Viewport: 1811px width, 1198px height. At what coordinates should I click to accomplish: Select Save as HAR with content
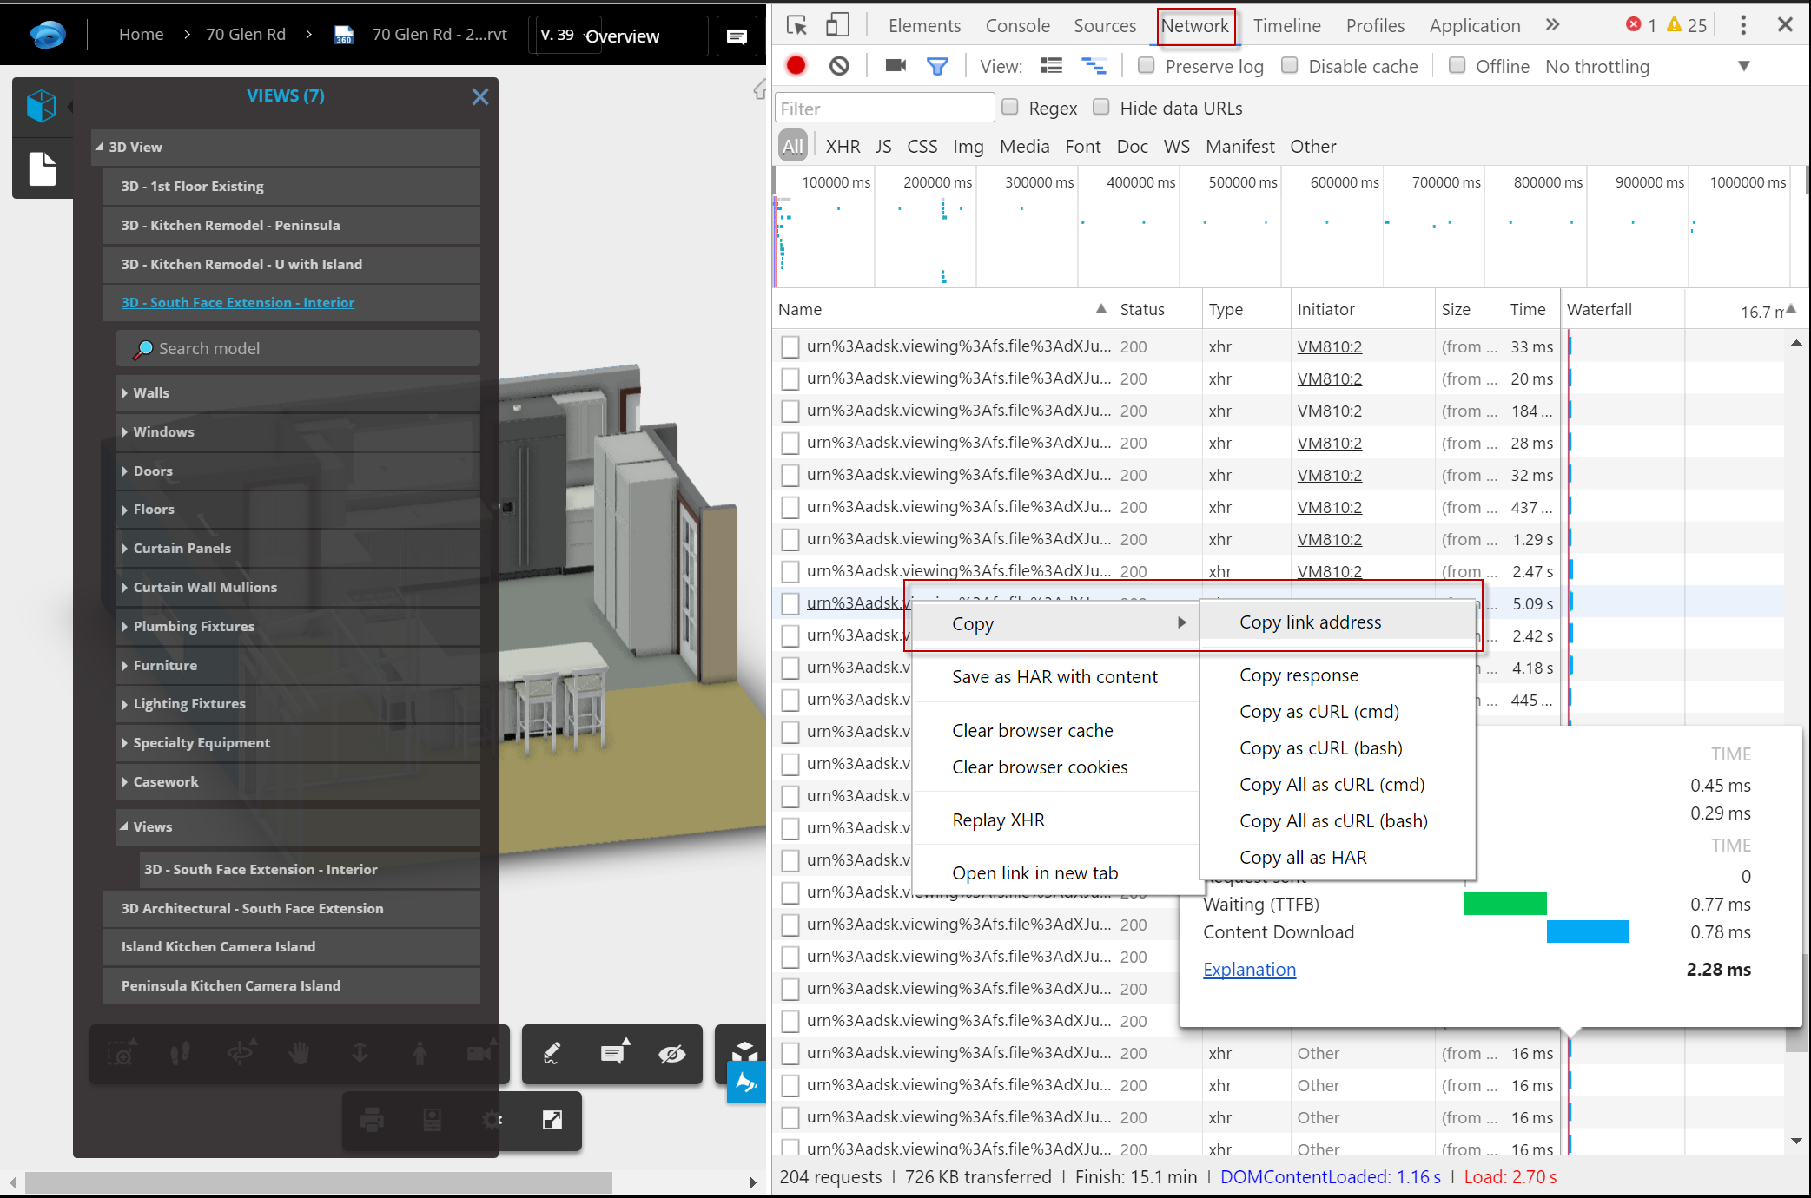[1054, 677]
